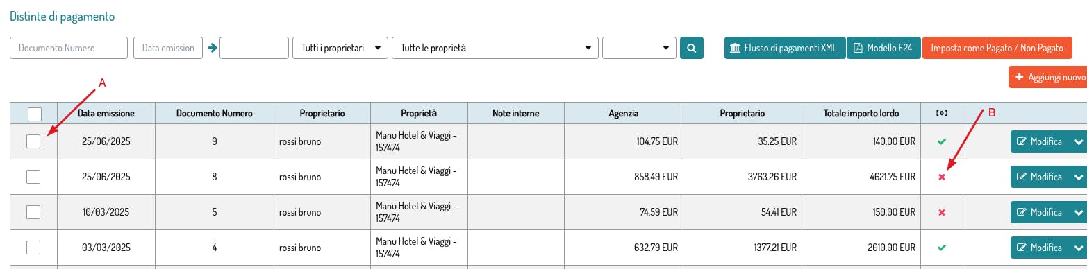Tick the checkbox for document number 9

[x=33, y=141]
